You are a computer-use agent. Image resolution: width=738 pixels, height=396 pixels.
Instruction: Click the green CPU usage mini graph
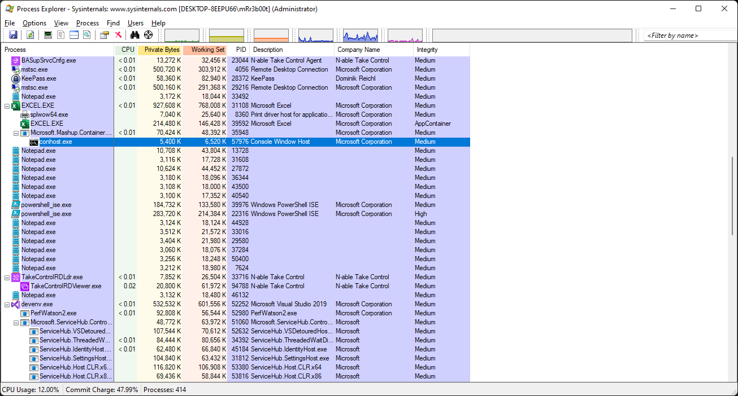coord(182,36)
